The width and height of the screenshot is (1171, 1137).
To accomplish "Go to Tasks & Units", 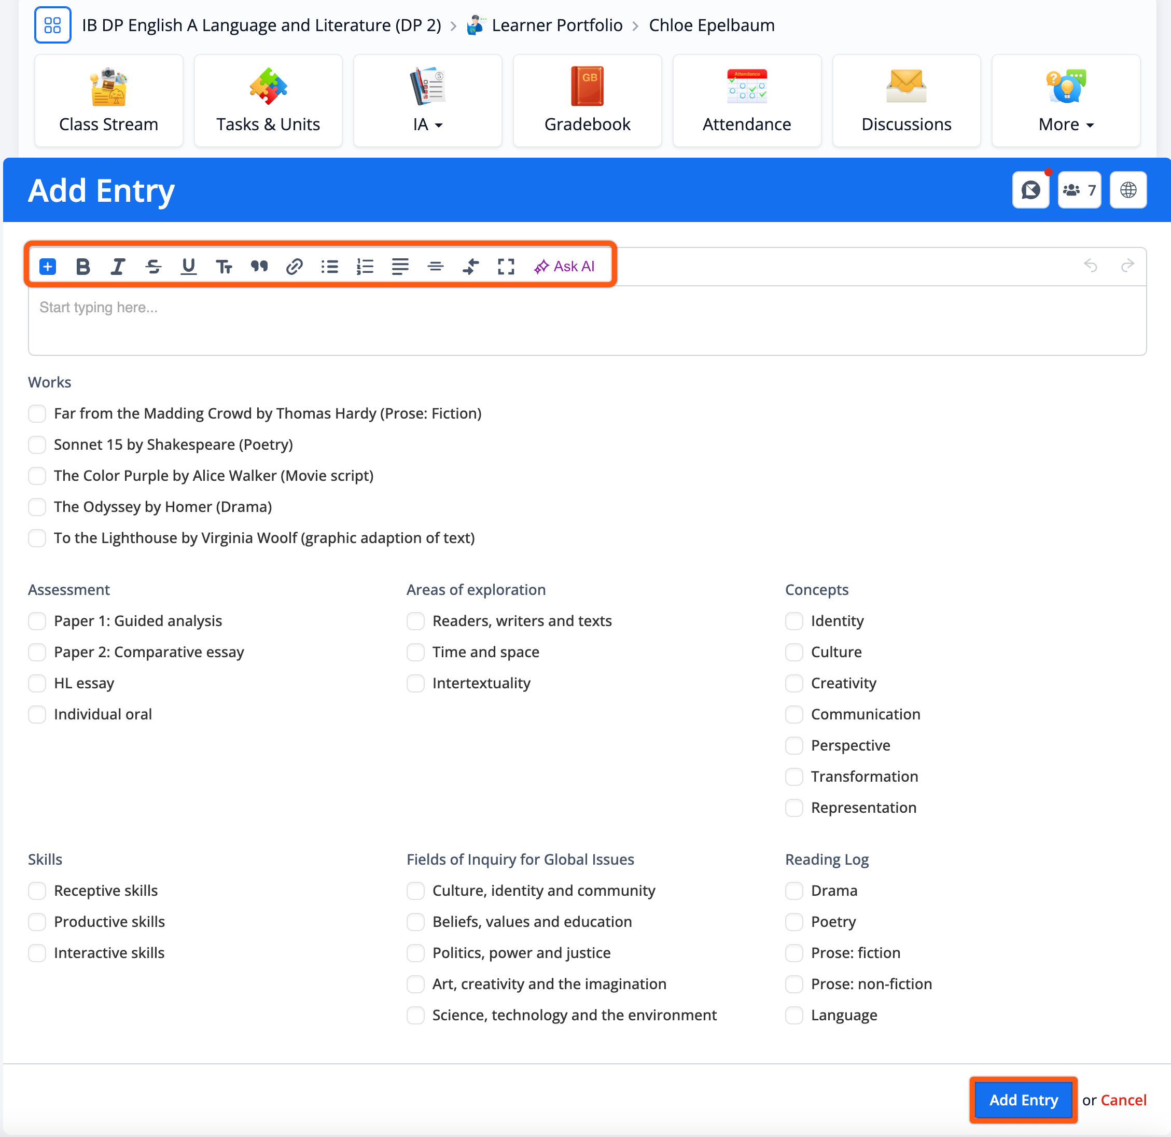I will (x=268, y=101).
